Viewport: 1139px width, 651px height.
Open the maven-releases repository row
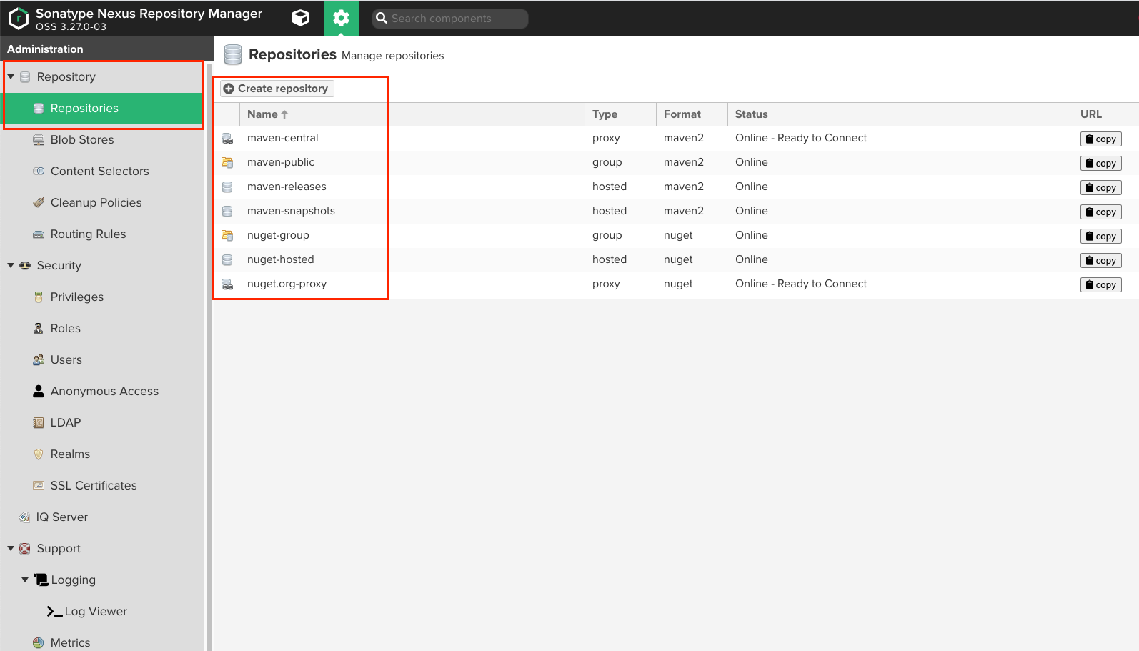pos(676,187)
